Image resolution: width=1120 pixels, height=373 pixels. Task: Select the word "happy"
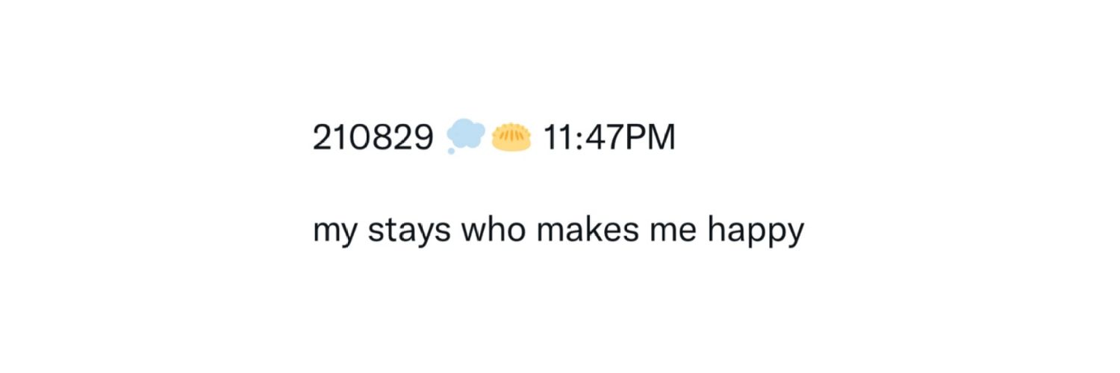coord(756,233)
